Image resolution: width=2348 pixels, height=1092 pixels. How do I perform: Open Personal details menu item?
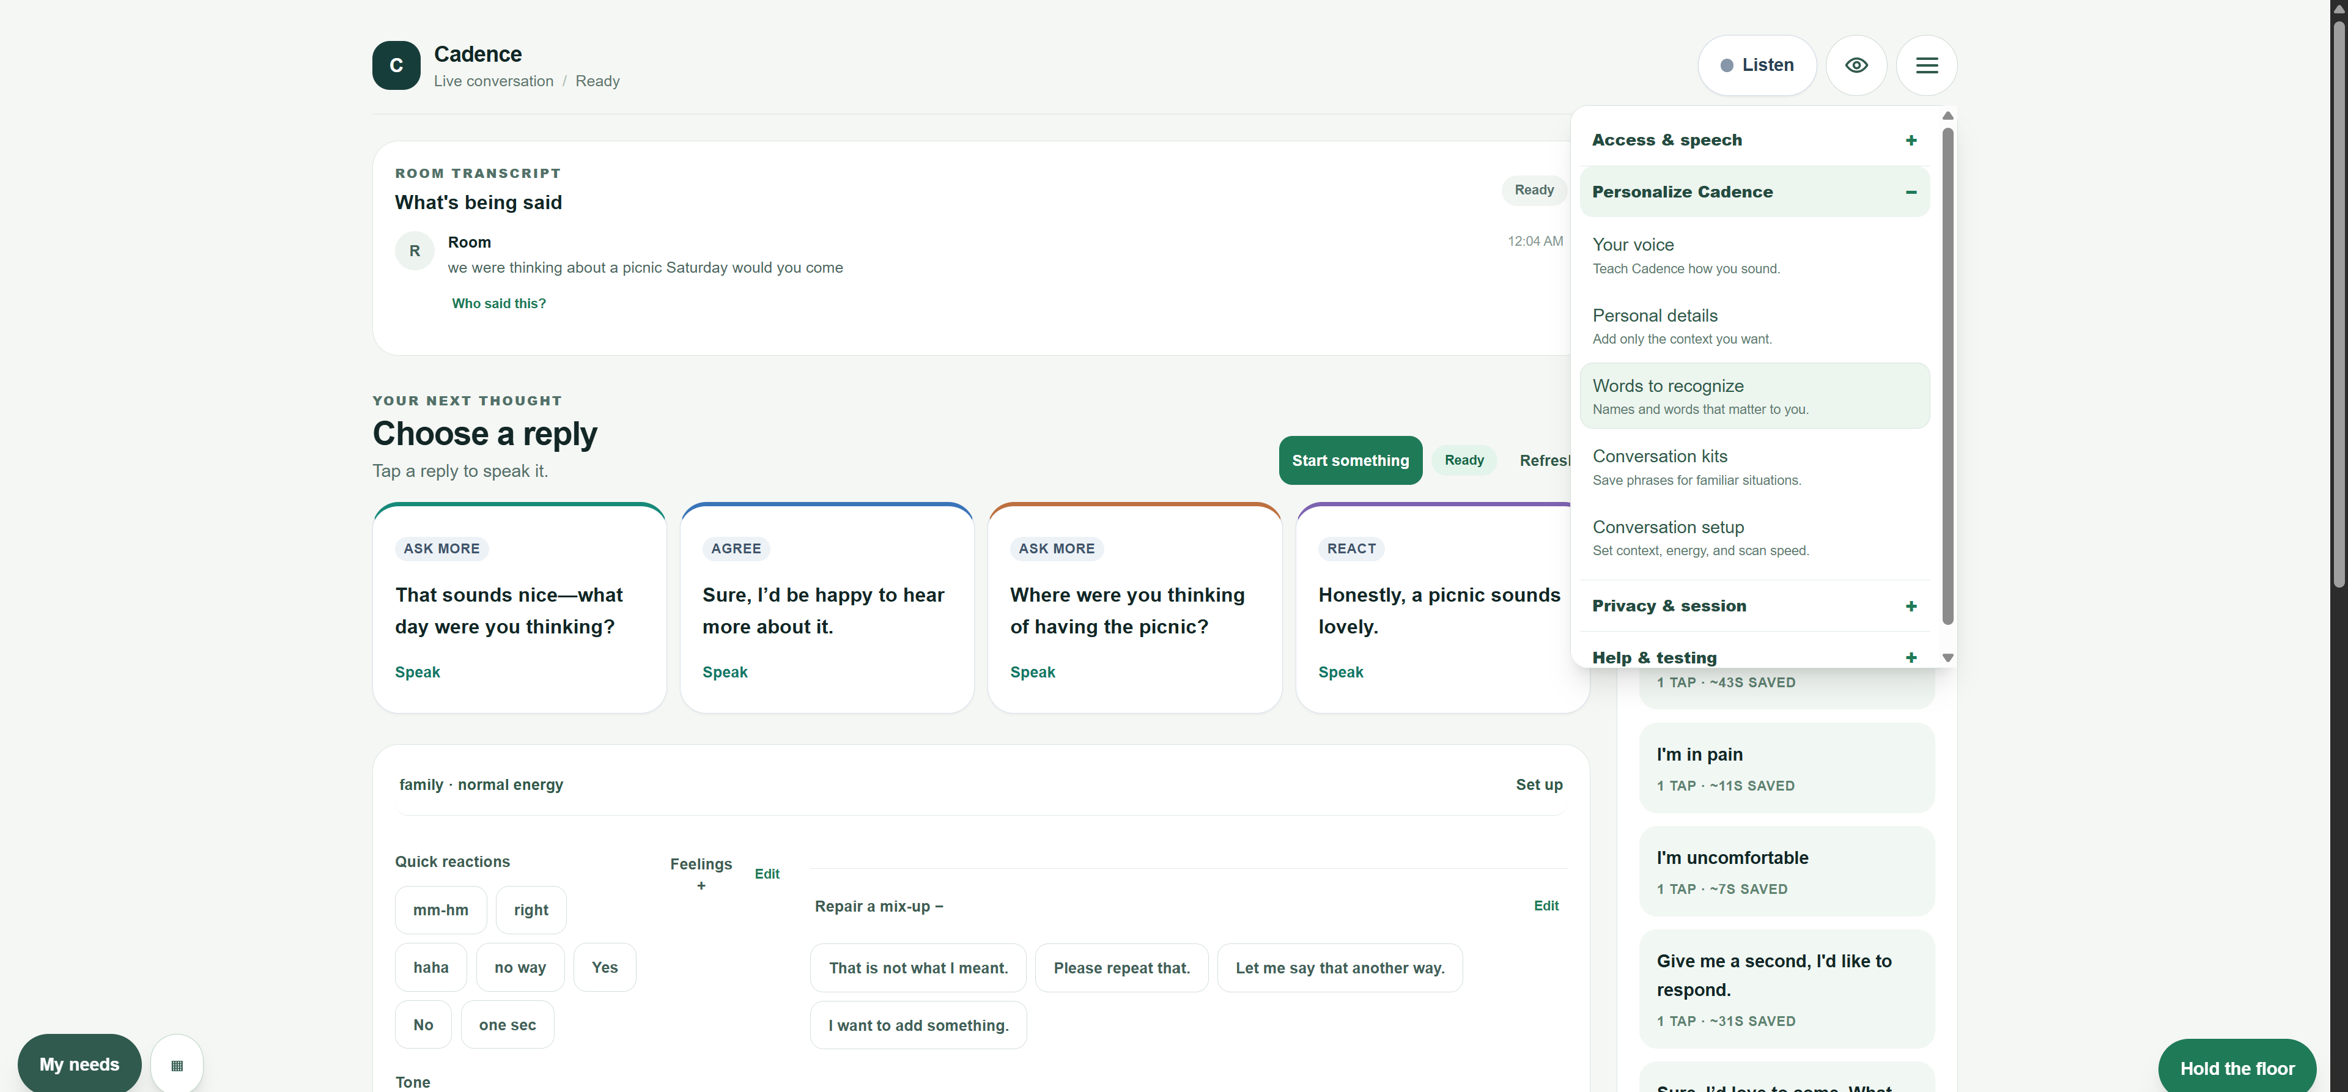[1755, 326]
